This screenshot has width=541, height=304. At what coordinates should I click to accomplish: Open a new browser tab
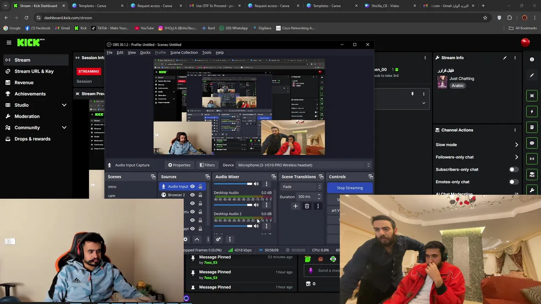tap(483, 6)
